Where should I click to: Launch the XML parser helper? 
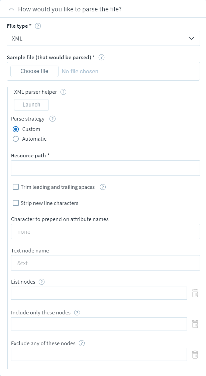31,105
